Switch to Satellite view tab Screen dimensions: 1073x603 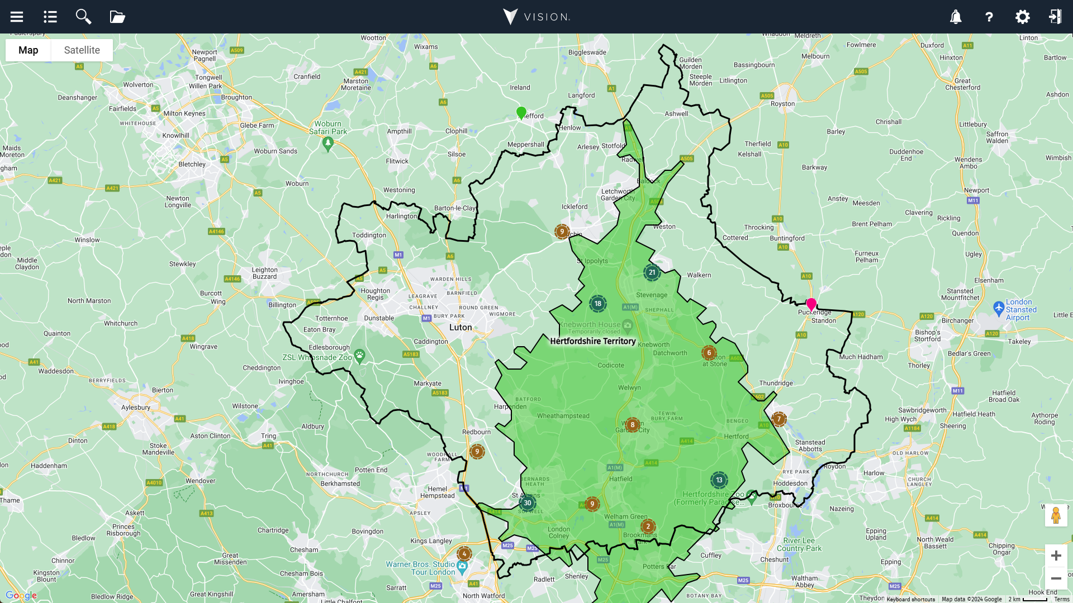pos(82,50)
